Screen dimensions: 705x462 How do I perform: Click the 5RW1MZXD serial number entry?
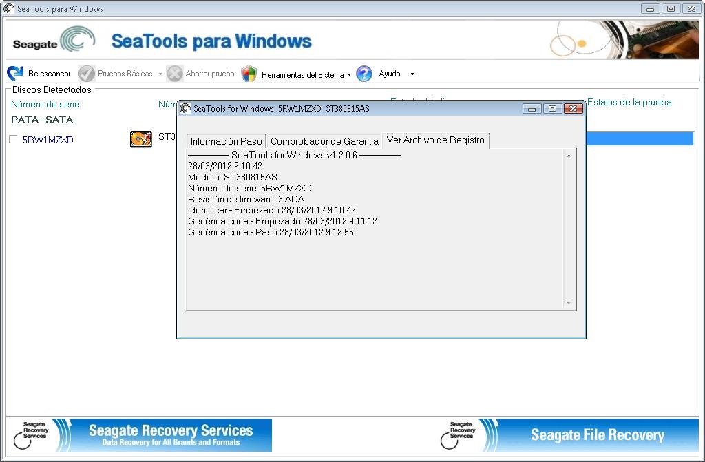tap(48, 140)
